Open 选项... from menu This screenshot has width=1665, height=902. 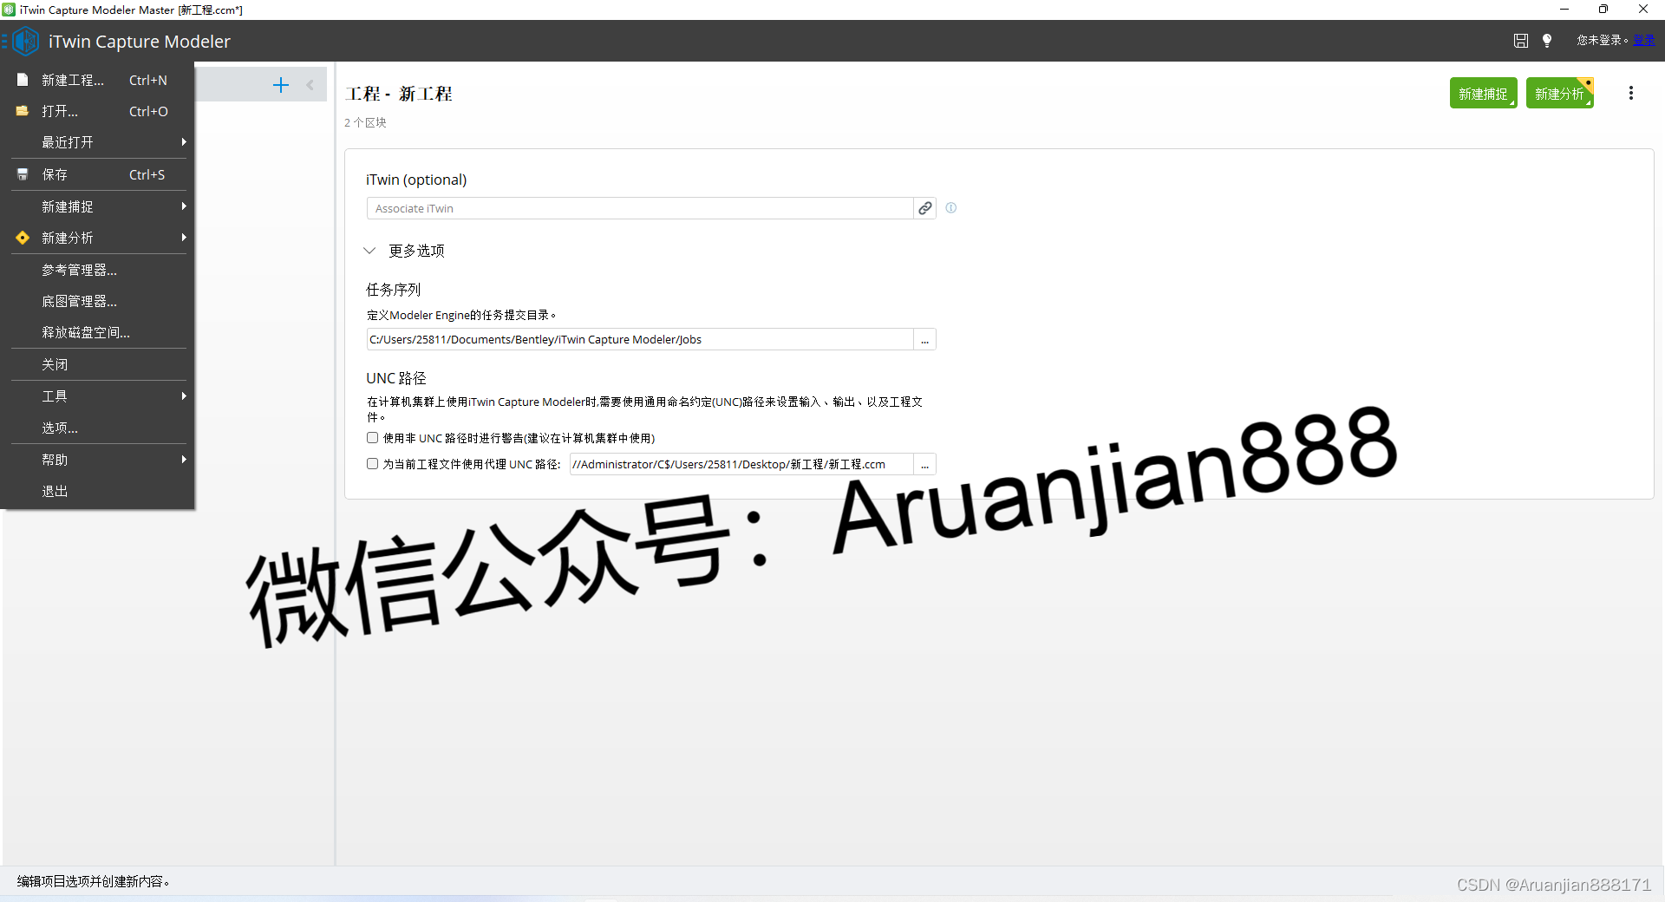click(99, 428)
